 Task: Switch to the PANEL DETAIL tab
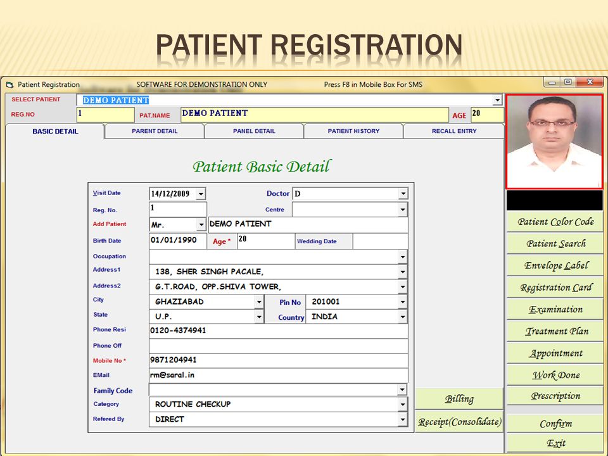click(x=254, y=131)
